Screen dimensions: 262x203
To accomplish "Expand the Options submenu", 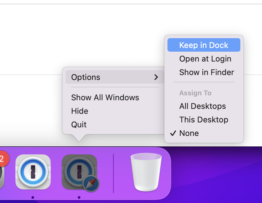I will [x=86, y=77].
